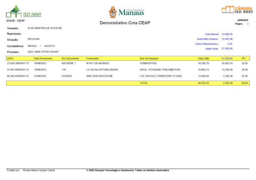The height and width of the screenshot is (180, 256).
Task: Click the 'CNPJ' column header
Action: pyautogui.click(x=10, y=58)
